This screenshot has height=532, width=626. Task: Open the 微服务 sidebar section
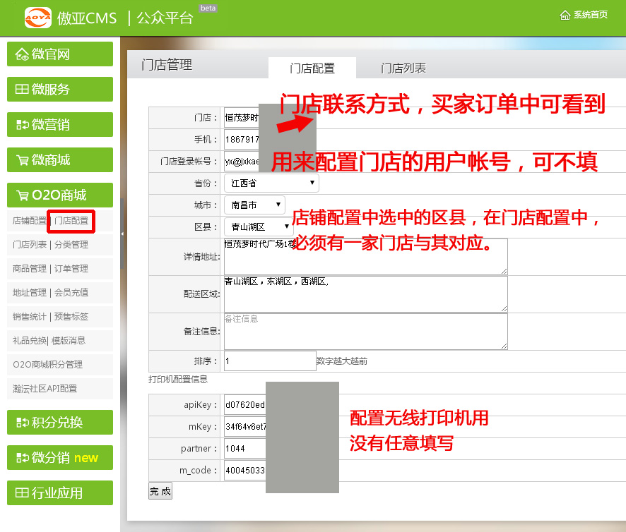(x=60, y=90)
